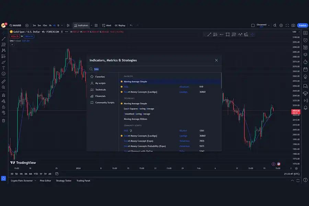
Task: Expand the Unnamed layout dropdown
Action: click(269, 25)
